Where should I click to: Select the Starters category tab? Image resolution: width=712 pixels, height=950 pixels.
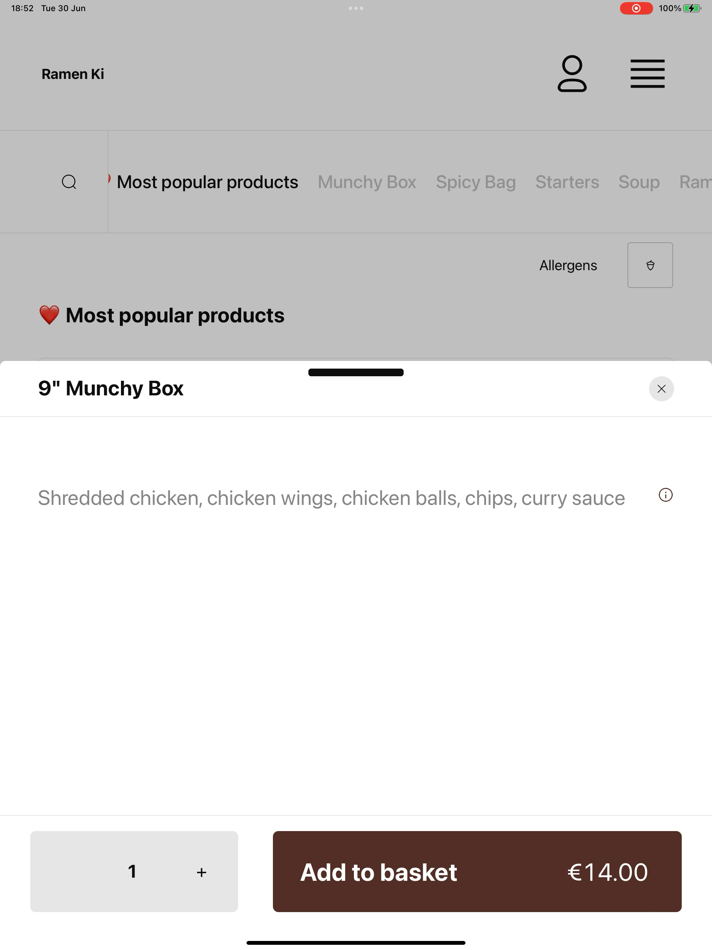(x=567, y=182)
